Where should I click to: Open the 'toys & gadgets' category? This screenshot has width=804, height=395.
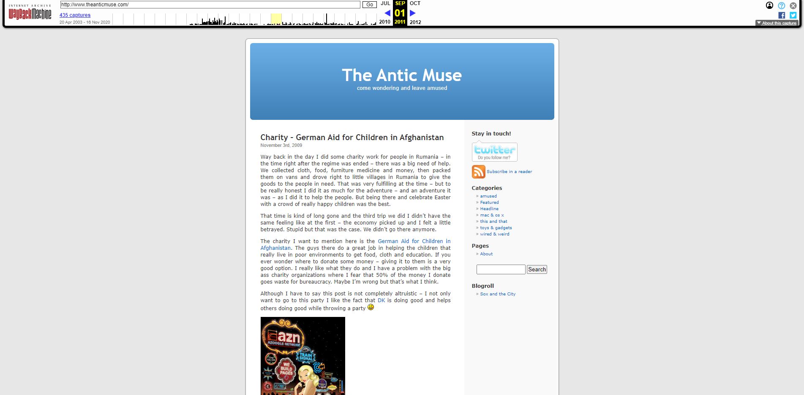pyautogui.click(x=496, y=228)
